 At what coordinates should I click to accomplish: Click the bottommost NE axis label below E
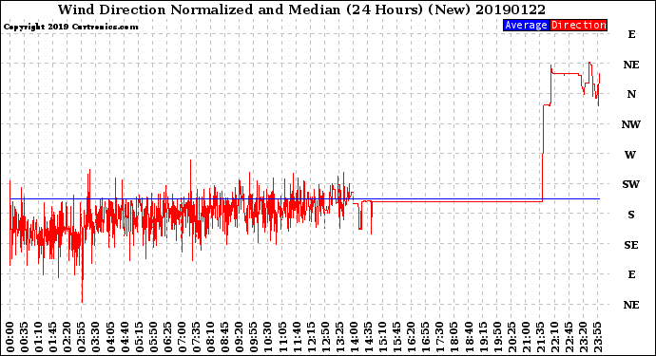click(x=631, y=305)
